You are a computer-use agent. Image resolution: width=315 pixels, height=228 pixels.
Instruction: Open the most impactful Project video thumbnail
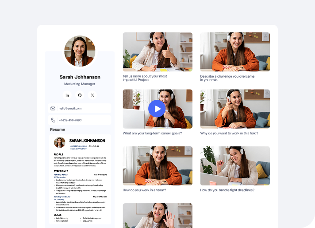point(157,52)
